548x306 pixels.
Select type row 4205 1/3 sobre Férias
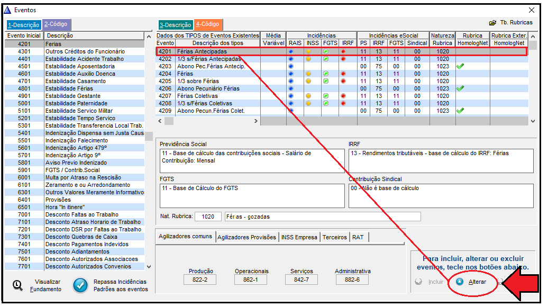[x=342, y=81]
